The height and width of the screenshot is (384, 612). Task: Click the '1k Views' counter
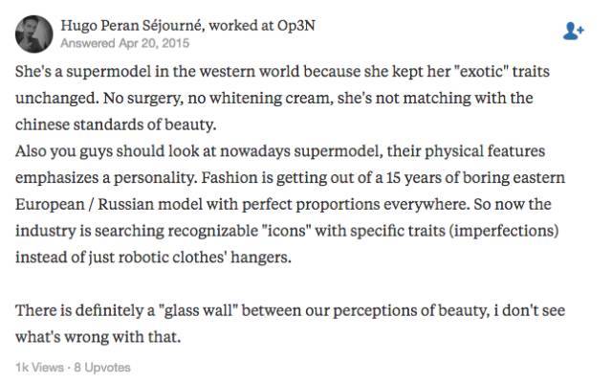click(x=39, y=368)
